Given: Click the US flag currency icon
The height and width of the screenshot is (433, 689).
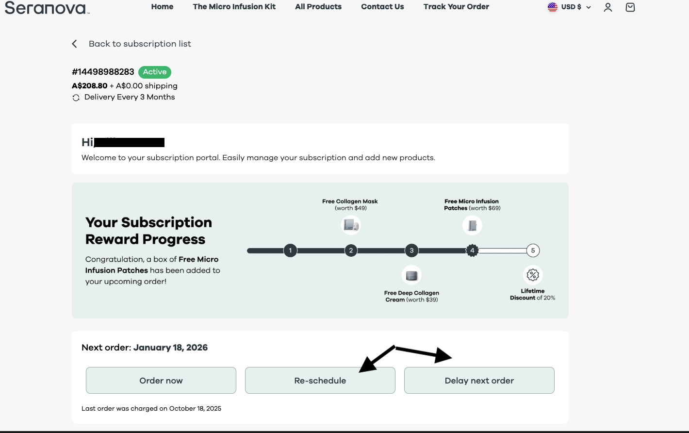Looking at the screenshot, I should click(x=553, y=7).
